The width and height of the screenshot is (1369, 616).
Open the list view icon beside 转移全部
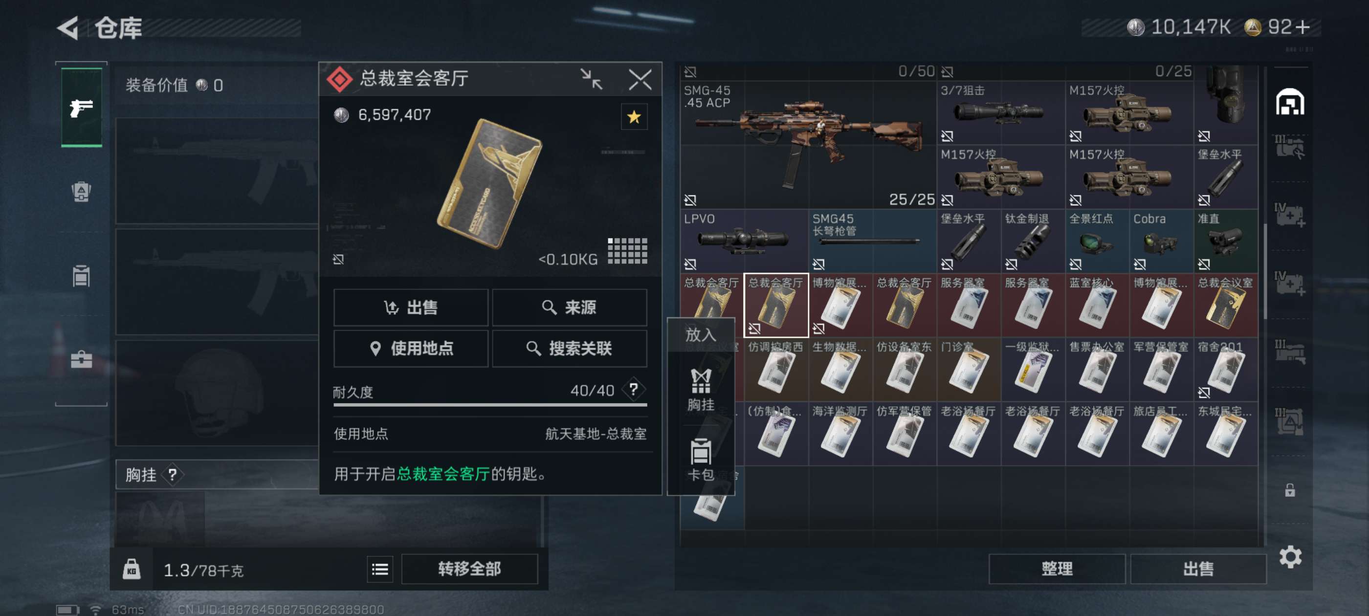point(380,569)
